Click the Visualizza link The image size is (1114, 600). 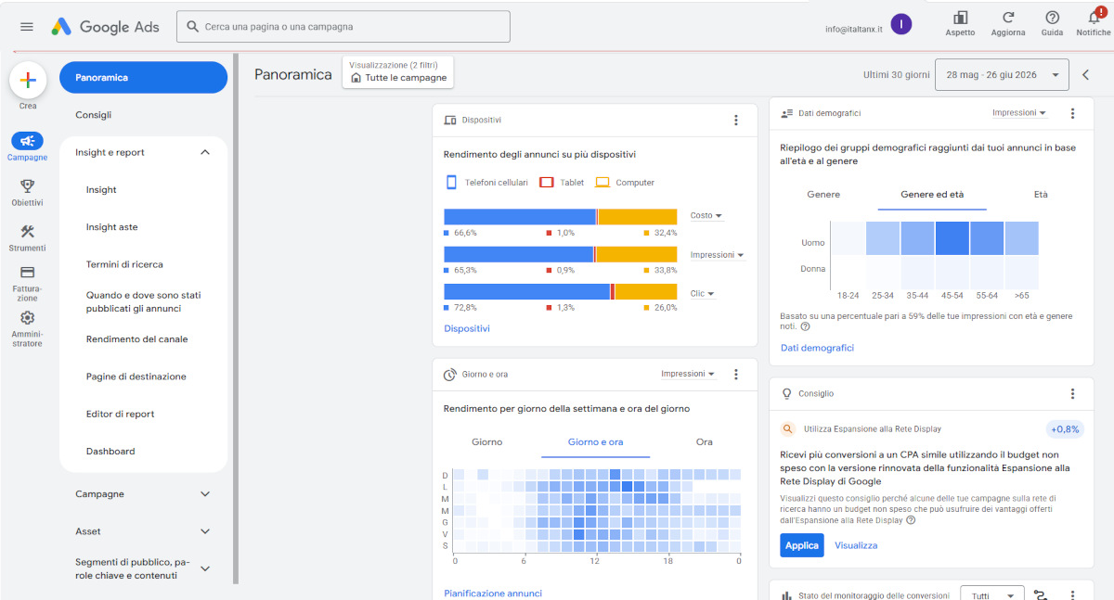tap(856, 545)
